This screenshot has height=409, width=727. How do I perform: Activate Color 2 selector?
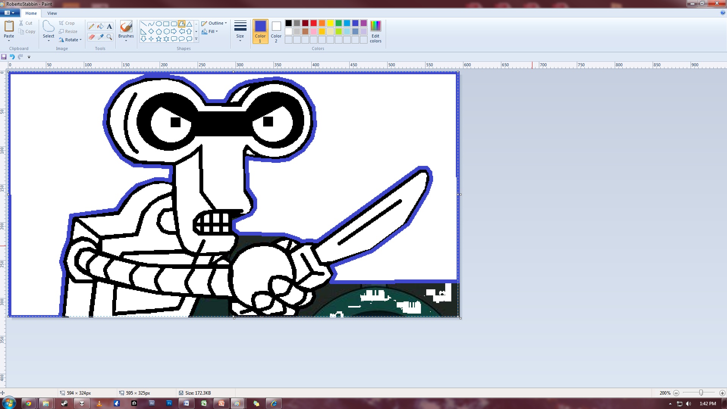276,31
